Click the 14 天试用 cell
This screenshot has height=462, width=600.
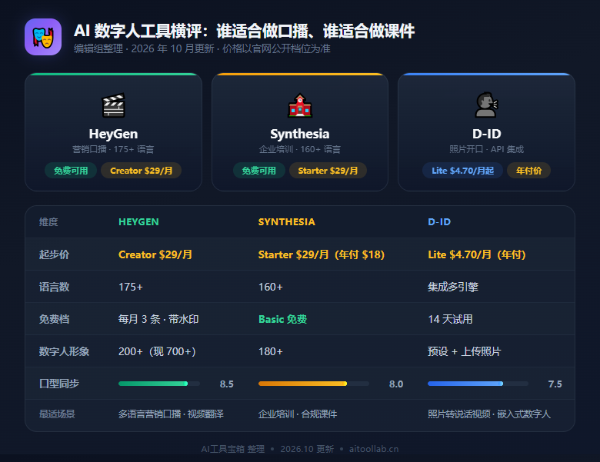point(450,319)
